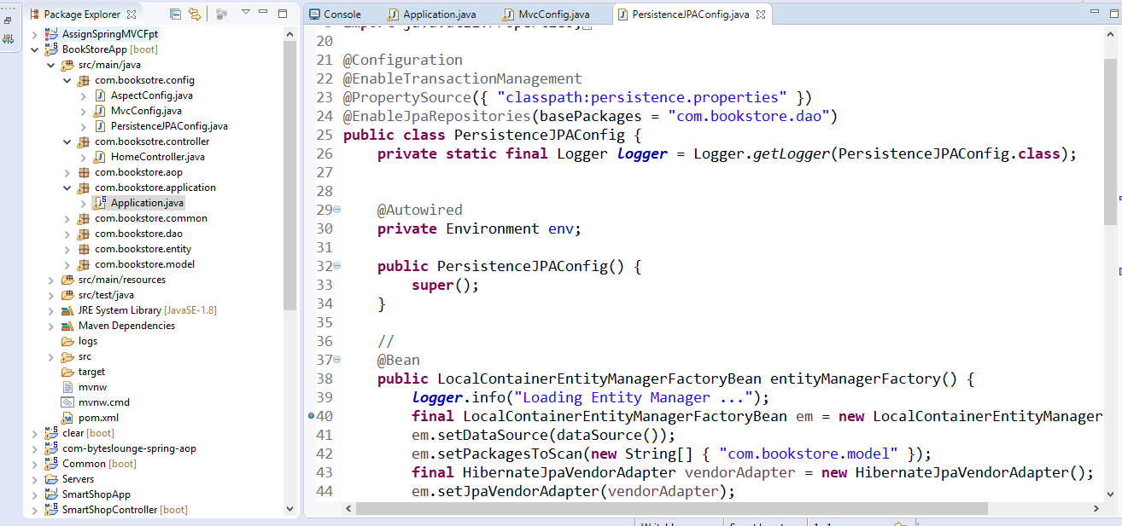Collapse the BookStoreApp project node
The image size is (1122, 526).
coord(35,49)
